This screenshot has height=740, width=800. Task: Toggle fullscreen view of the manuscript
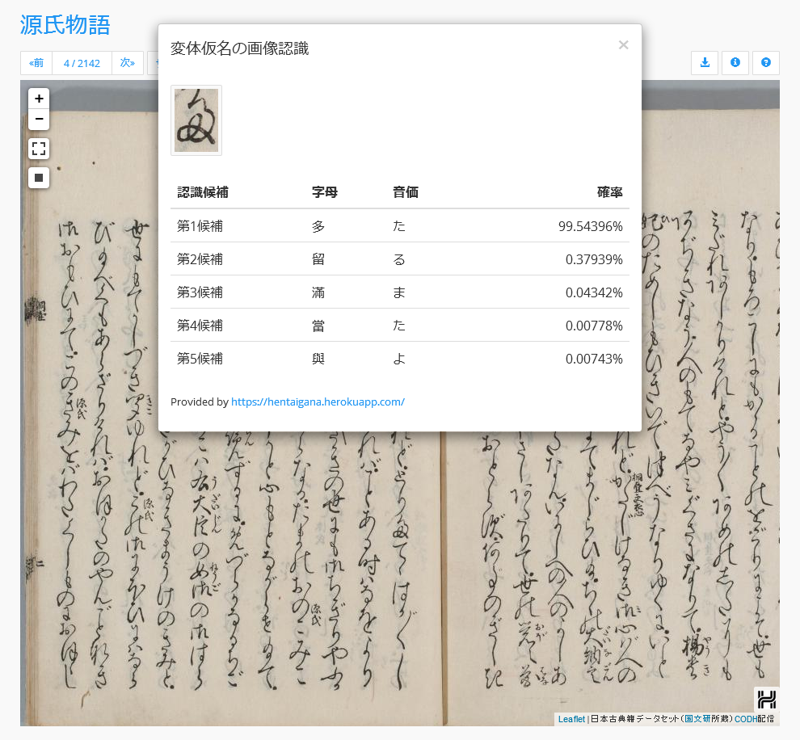[x=39, y=149]
